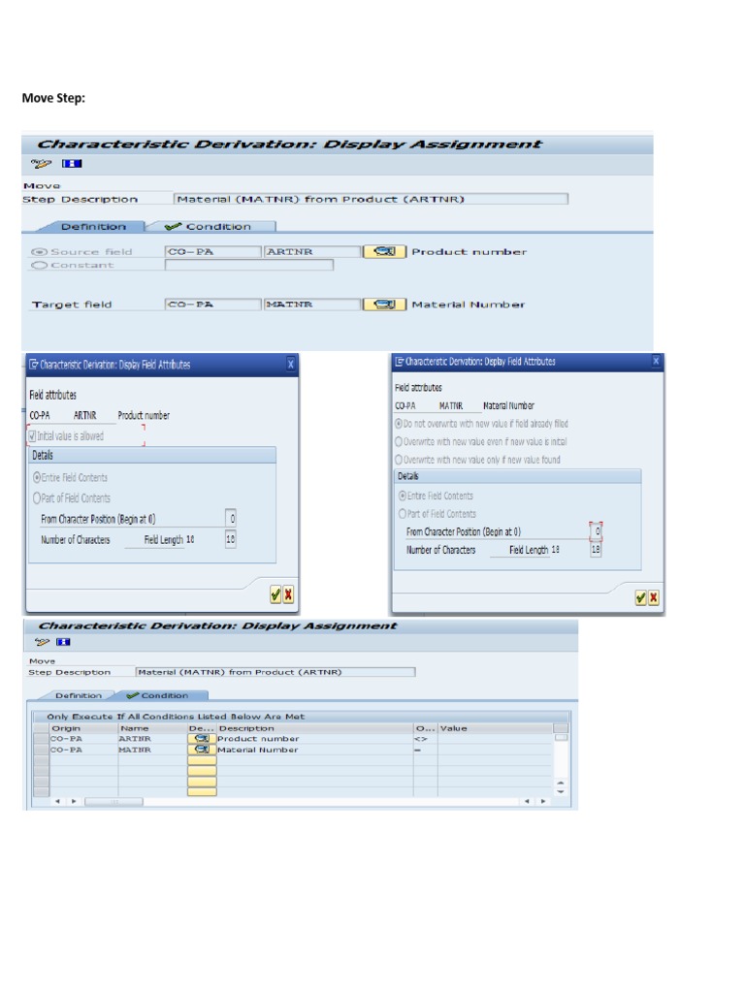Click the ARTNR name cell in the conditions table
Screen dimensions: 745x993
point(152,738)
